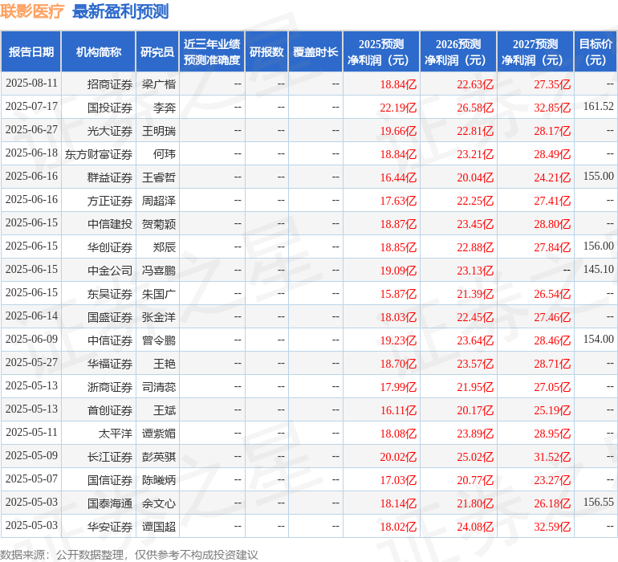618x562 pixels.
Task: Sort by 2027预测净利润 column header
Action: click(535, 52)
